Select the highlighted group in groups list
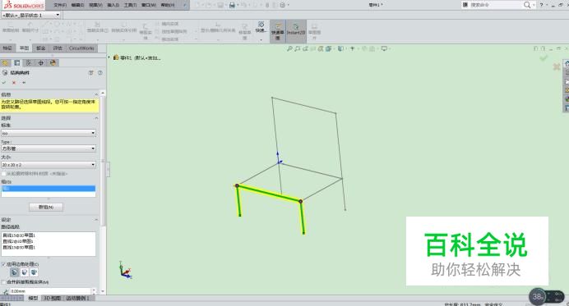 point(49,189)
